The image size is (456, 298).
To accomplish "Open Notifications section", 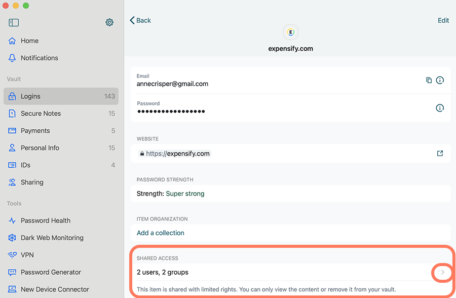I will point(61,58).
